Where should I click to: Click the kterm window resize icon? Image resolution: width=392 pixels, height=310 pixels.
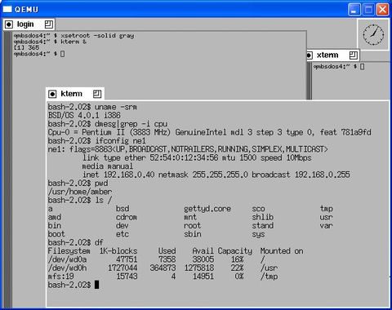coord(97,94)
